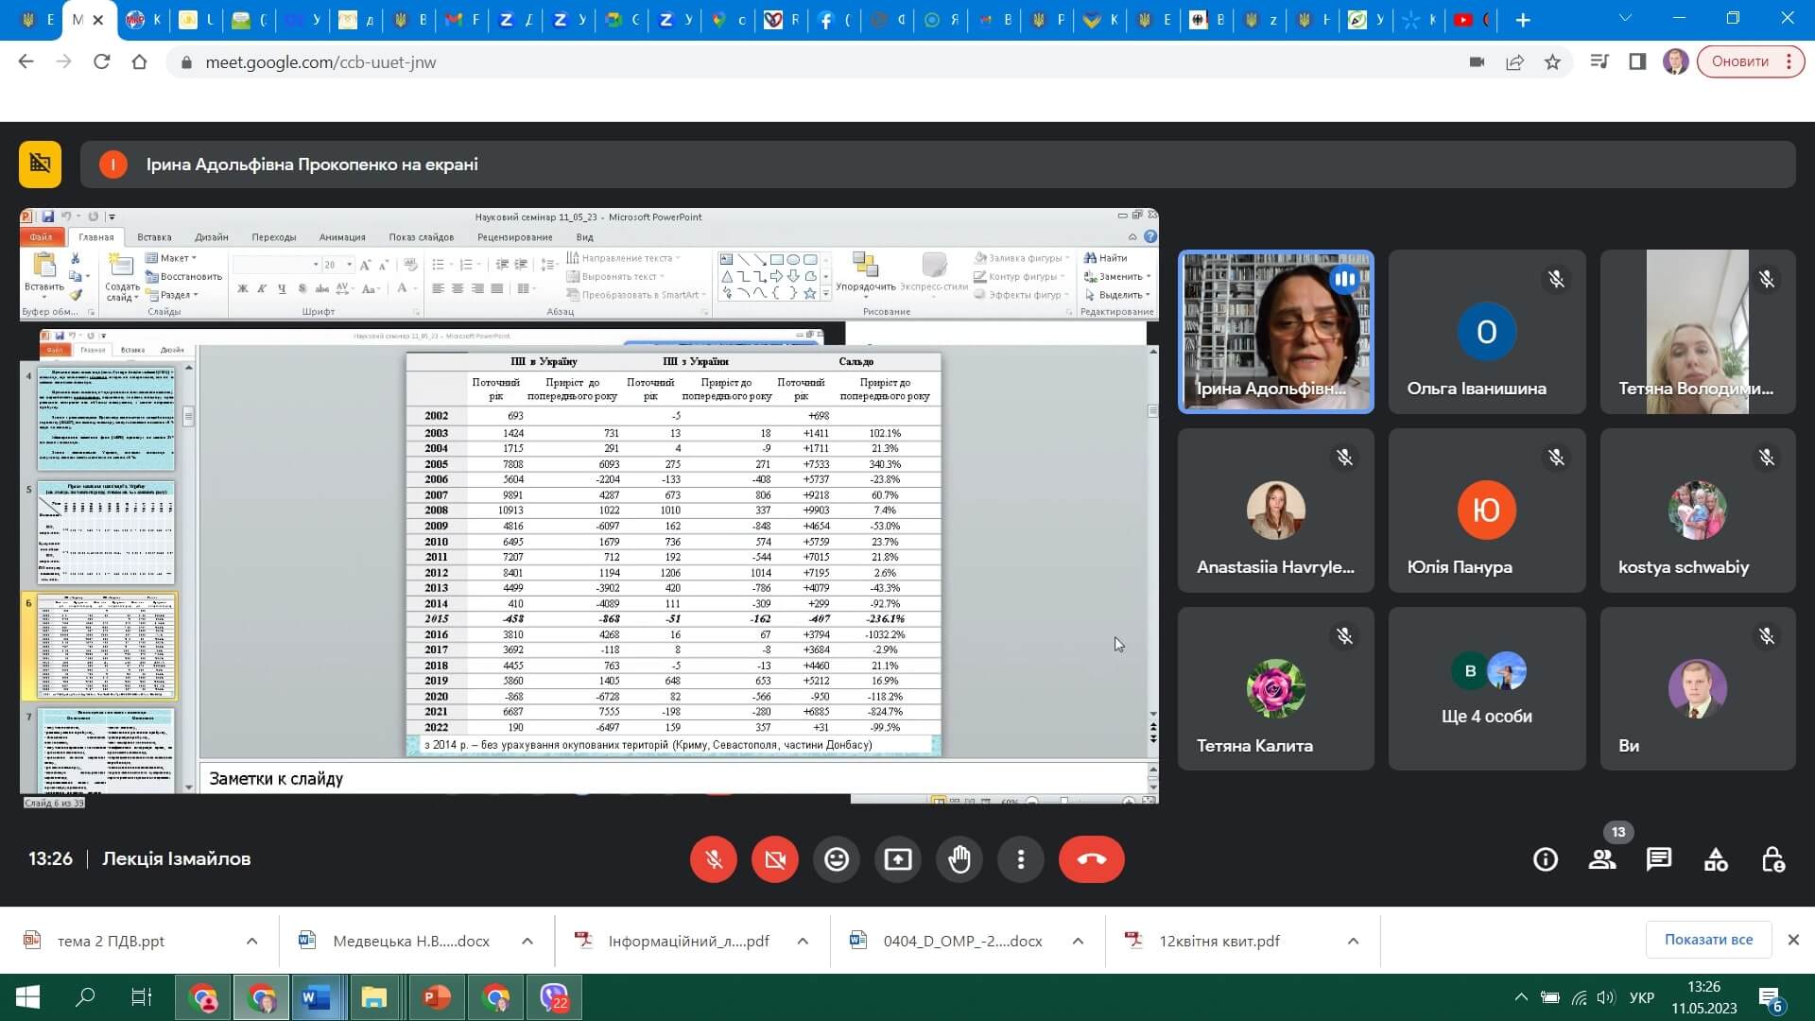The width and height of the screenshot is (1815, 1021).
Task: Open Word from the taskbar
Action: [316, 997]
